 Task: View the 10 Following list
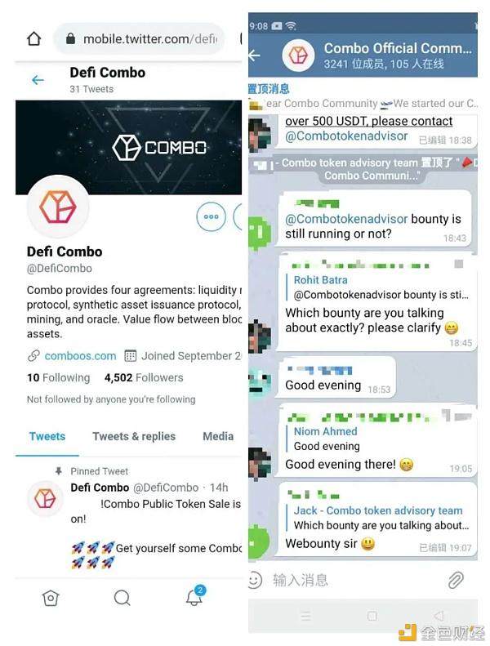click(59, 378)
